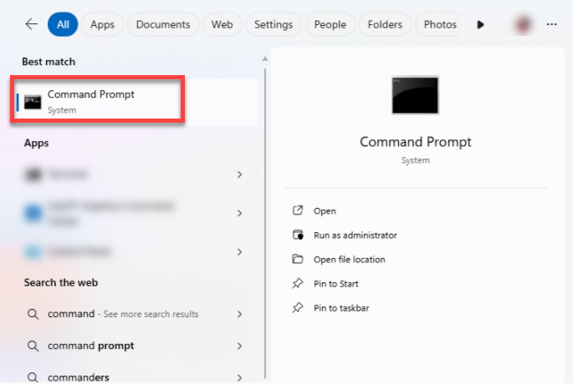
Task: Show more filter tabs with play arrow
Action: pos(481,24)
